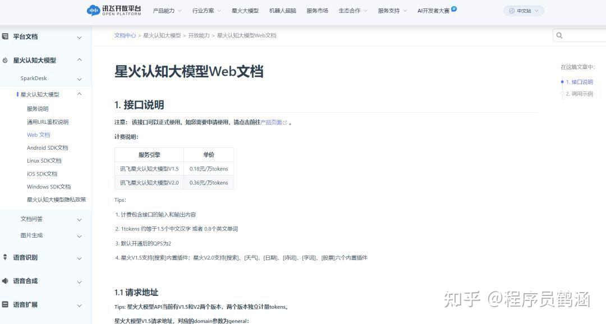Collapse the 星火认知大模型 sub-group chevron
This screenshot has height=324, width=606.
(x=79, y=94)
